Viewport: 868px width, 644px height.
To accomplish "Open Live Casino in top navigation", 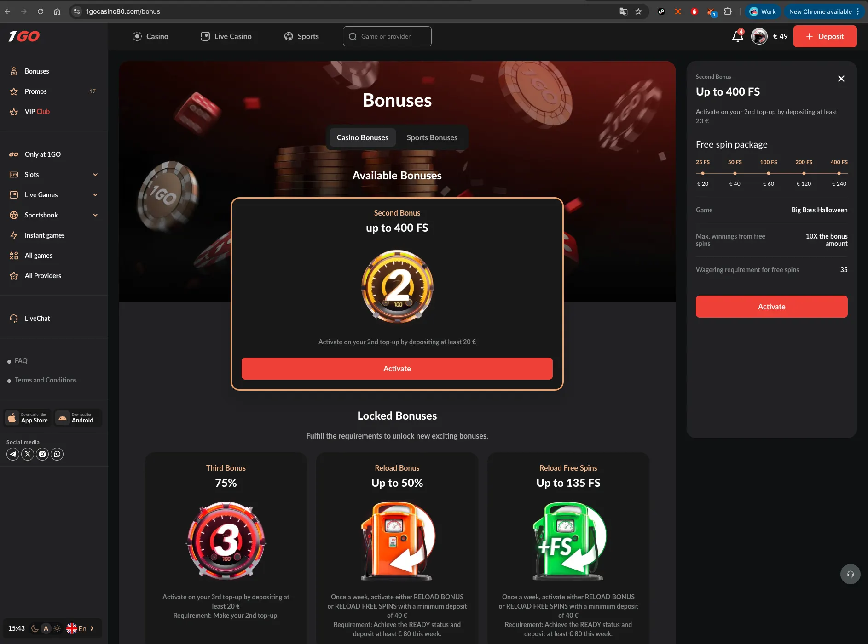I will 226,36.
